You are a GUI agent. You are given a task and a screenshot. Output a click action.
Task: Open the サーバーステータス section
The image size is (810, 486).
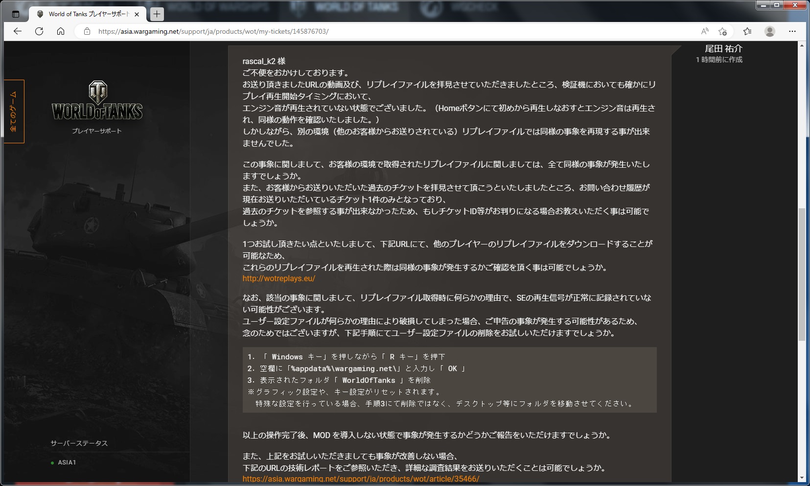(79, 443)
